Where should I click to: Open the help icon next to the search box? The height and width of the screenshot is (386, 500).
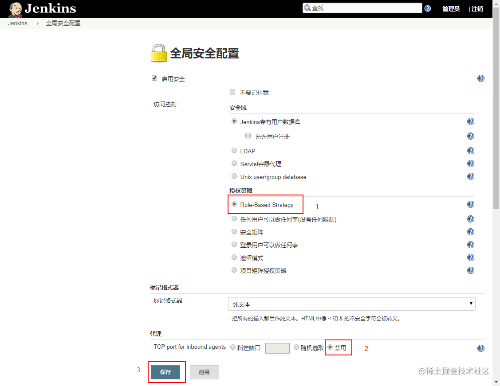pyautogui.click(x=428, y=8)
